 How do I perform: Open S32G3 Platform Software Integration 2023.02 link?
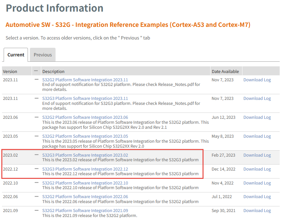[x=85, y=155]
